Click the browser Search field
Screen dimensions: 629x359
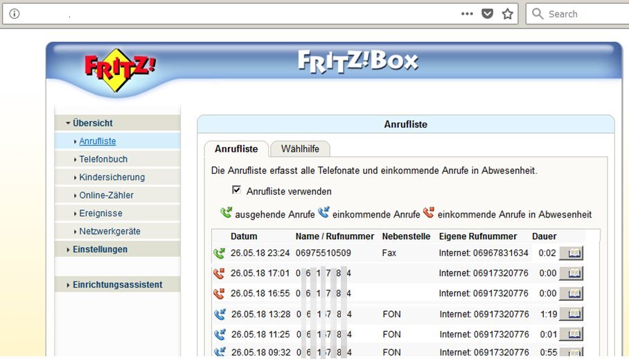tap(578, 14)
